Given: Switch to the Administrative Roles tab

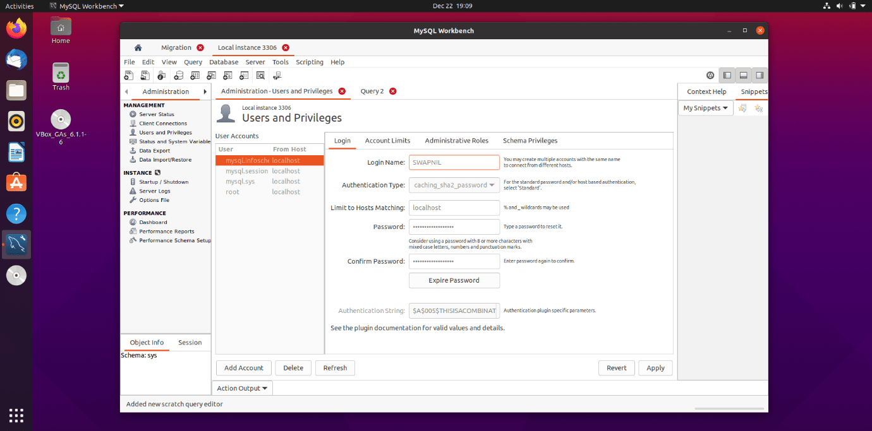Looking at the screenshot, I should [457, 141].
